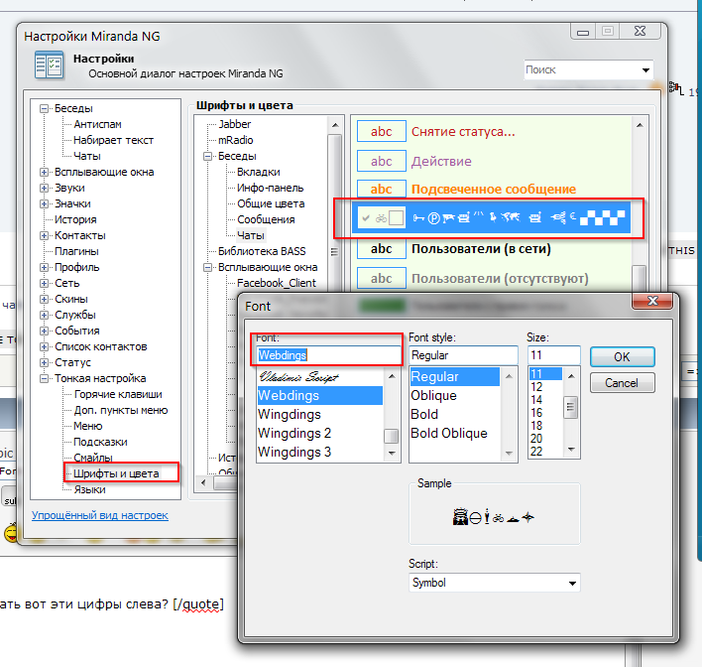
Task: Select font size 14
Action: click(545, 400)
